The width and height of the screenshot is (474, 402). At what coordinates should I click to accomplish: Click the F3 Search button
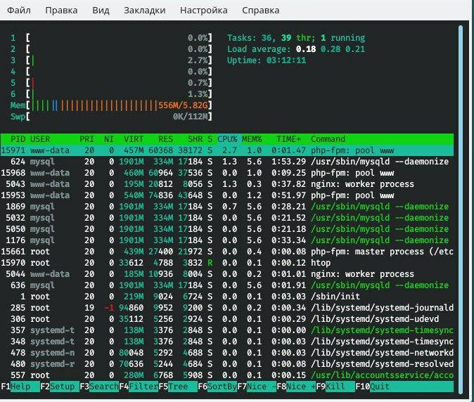coord(99,387)
